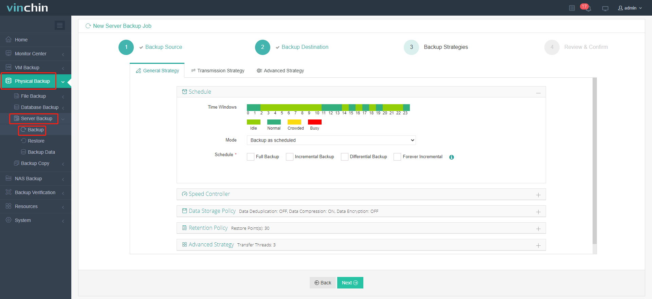Enable the Forever Incremental checkbox

[397, 157]
